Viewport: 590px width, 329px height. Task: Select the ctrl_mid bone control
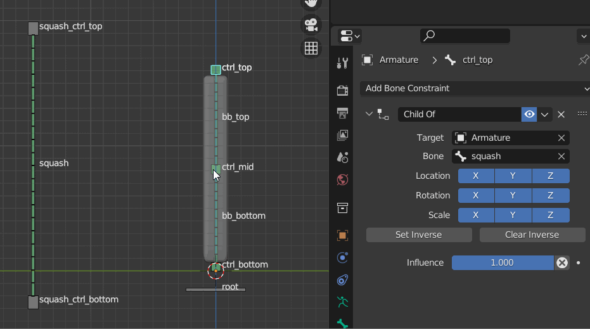(x=215, y=169)
